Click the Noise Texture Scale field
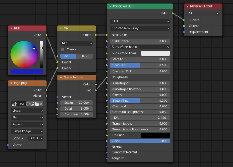The image size is (233, 167). click(77, 103)
